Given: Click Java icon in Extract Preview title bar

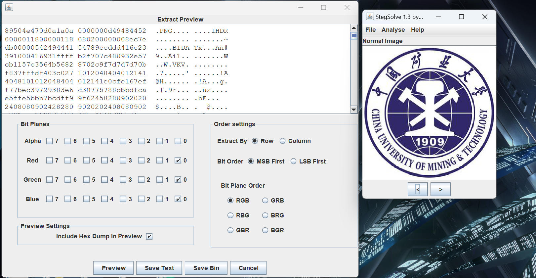Looking at the screenshot, I should [9, 7].
